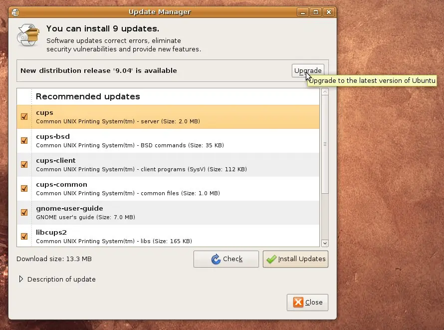Click the scroll down arrow in updates list
Screen dimensions: 444x330
tap(325, 243)
